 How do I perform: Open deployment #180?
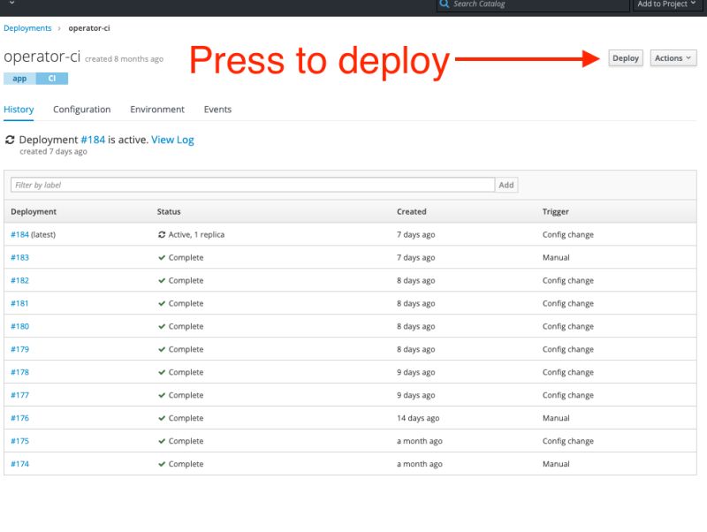tap(19, 326)
